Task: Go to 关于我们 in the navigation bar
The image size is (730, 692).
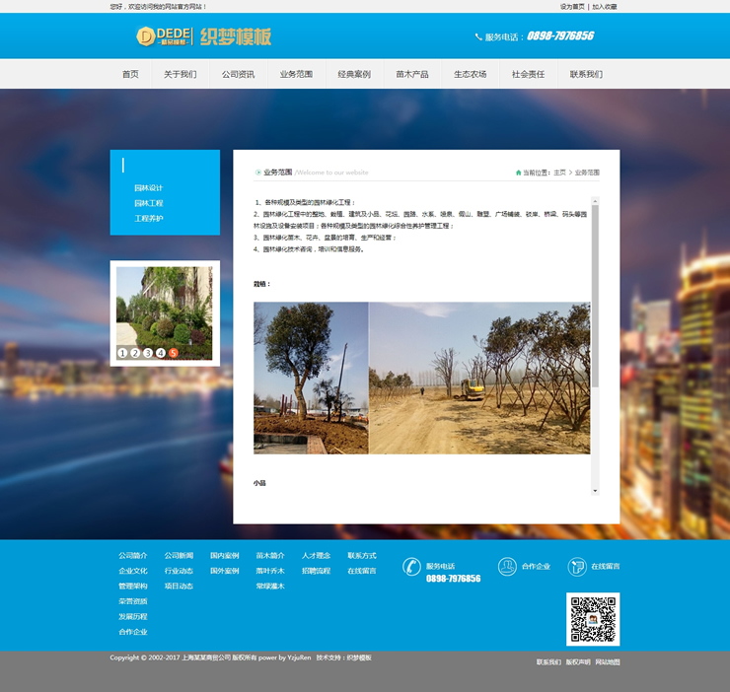Action: pyautogui.click(x=180, y=74)
